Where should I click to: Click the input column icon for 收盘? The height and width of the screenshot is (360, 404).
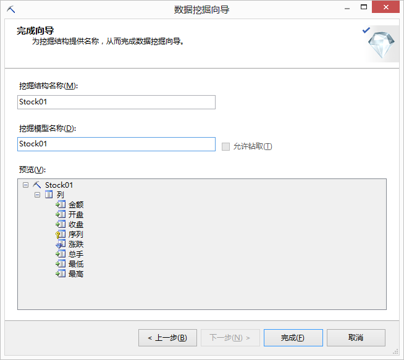point(61,224)
